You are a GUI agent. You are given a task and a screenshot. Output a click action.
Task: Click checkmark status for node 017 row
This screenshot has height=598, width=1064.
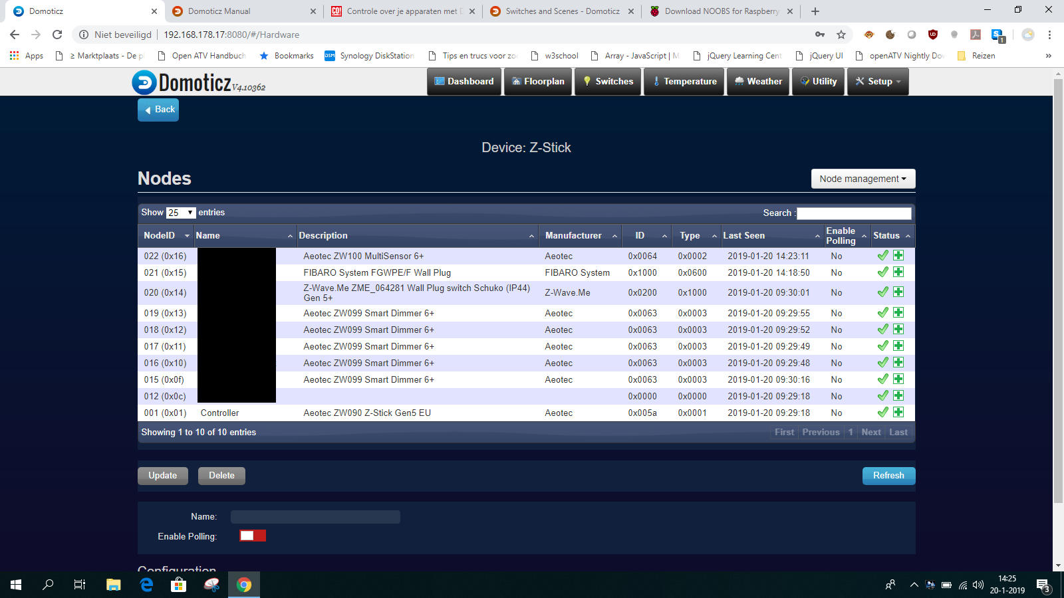[x=882, y=346]
